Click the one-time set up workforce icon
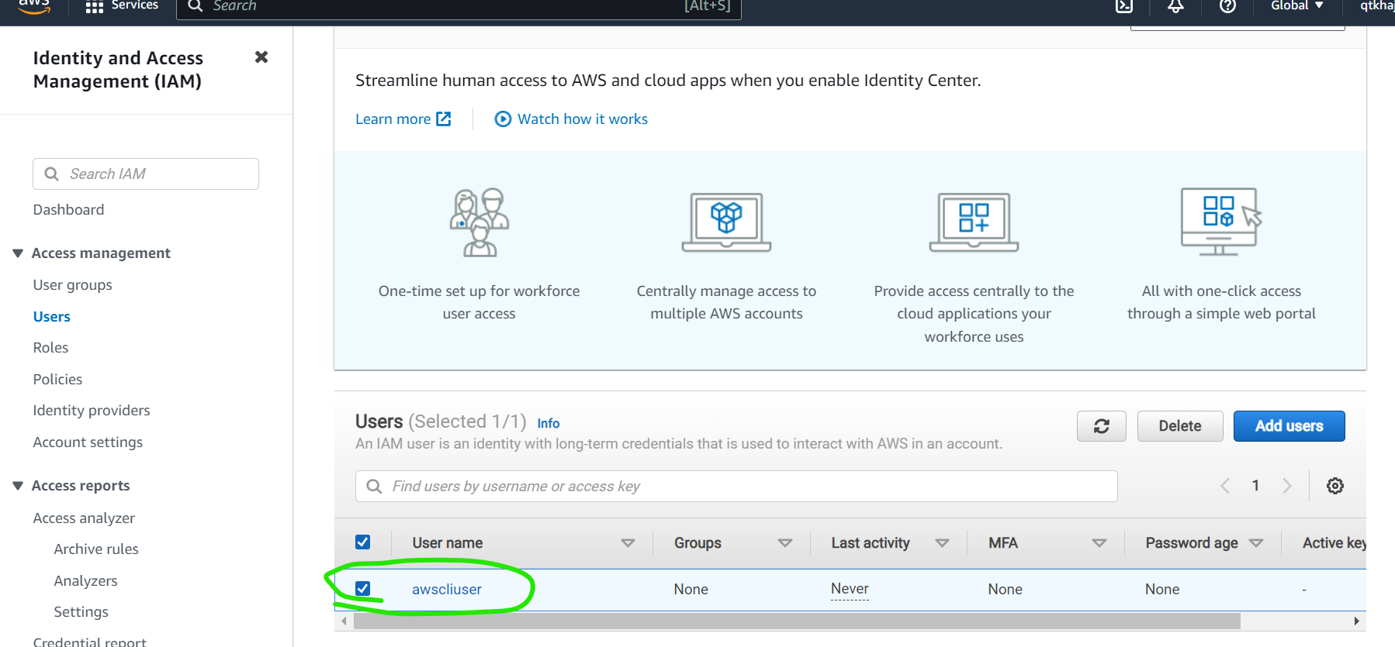This screenshot has height=647, width=1395. click(x=479, y=222)
